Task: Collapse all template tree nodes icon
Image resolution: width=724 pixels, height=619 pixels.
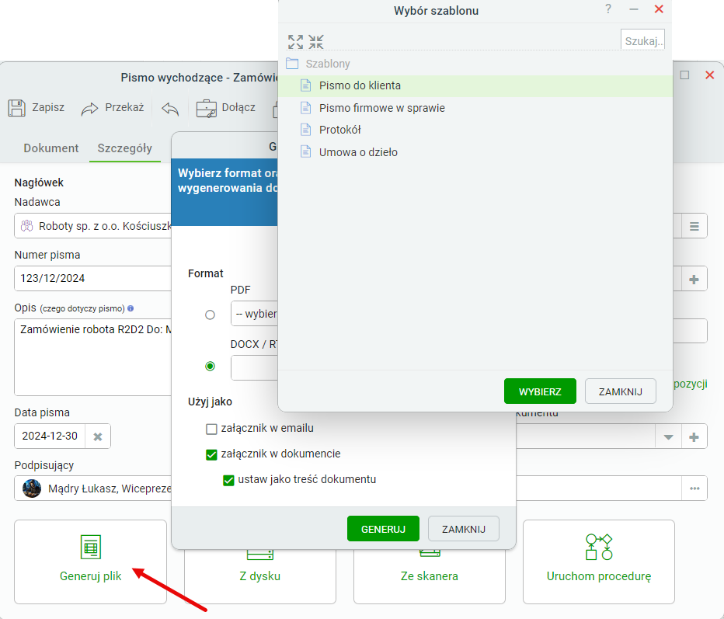Action: coord(316,41)
